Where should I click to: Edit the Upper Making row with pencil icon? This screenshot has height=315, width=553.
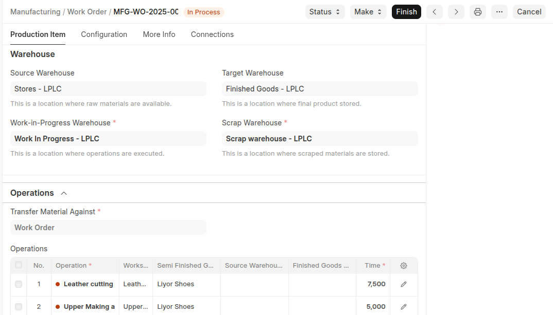[x=404, y=307]
